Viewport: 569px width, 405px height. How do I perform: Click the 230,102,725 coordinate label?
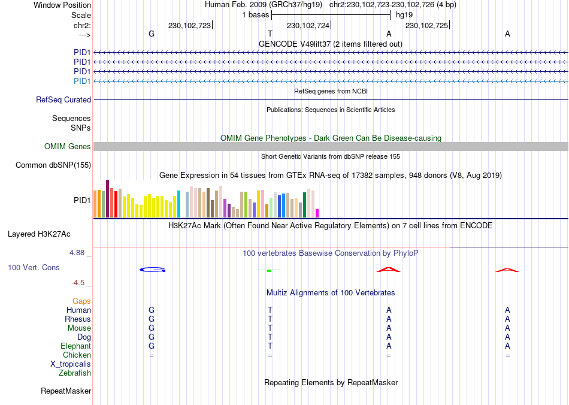[x=426, y=25]
